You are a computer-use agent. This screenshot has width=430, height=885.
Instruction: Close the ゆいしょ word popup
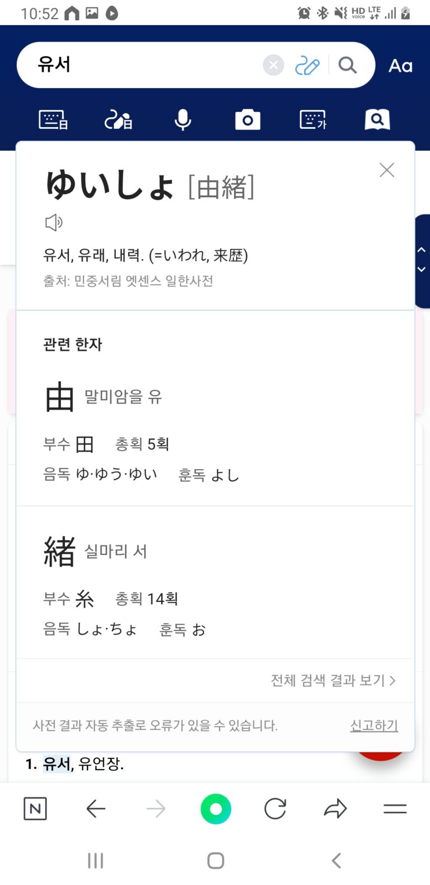(387, 170)
